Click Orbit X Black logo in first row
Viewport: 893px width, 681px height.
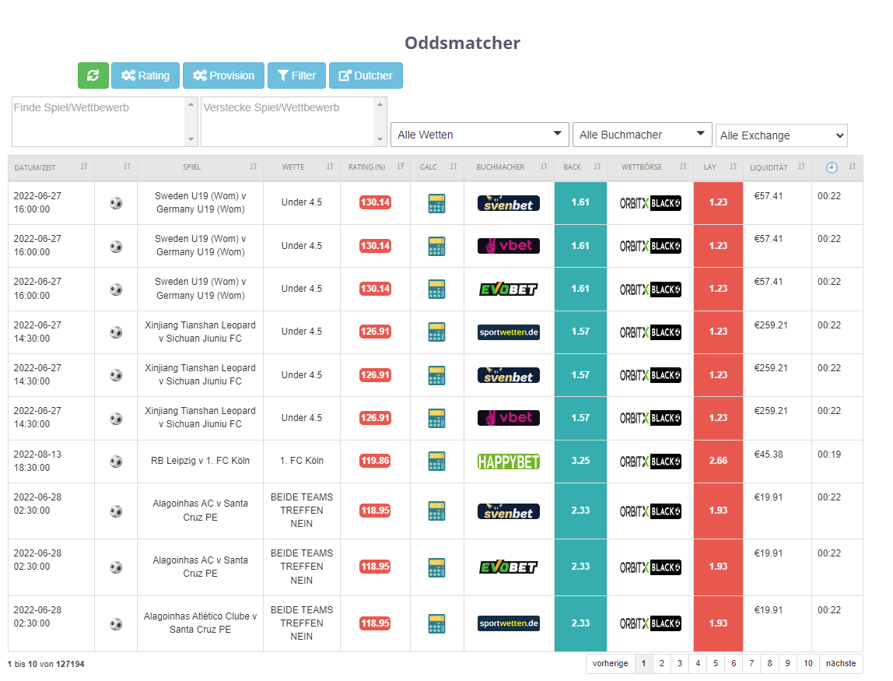click(650, 203)
